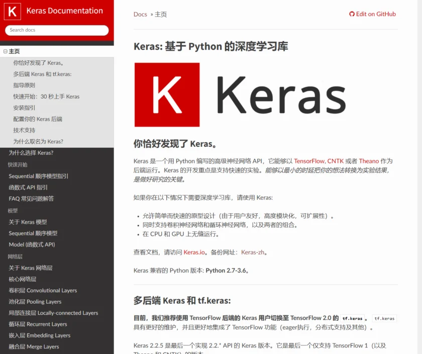Open 指导原则 in the sidebar
The width and height of the screenshot is (422, 354).
(x=24, y=85)
